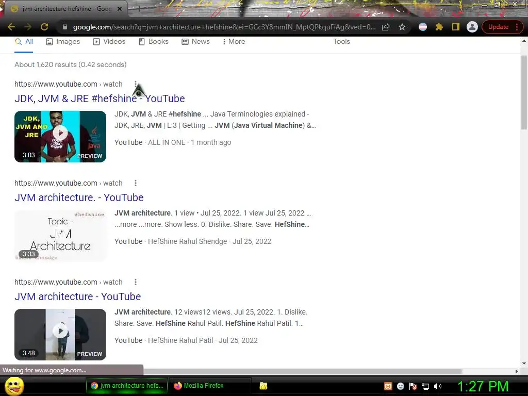Viewport: 528px width, 396px height.
Task: Open the Topic JVM Architecture thumbnail
Action: click(60, 236)
